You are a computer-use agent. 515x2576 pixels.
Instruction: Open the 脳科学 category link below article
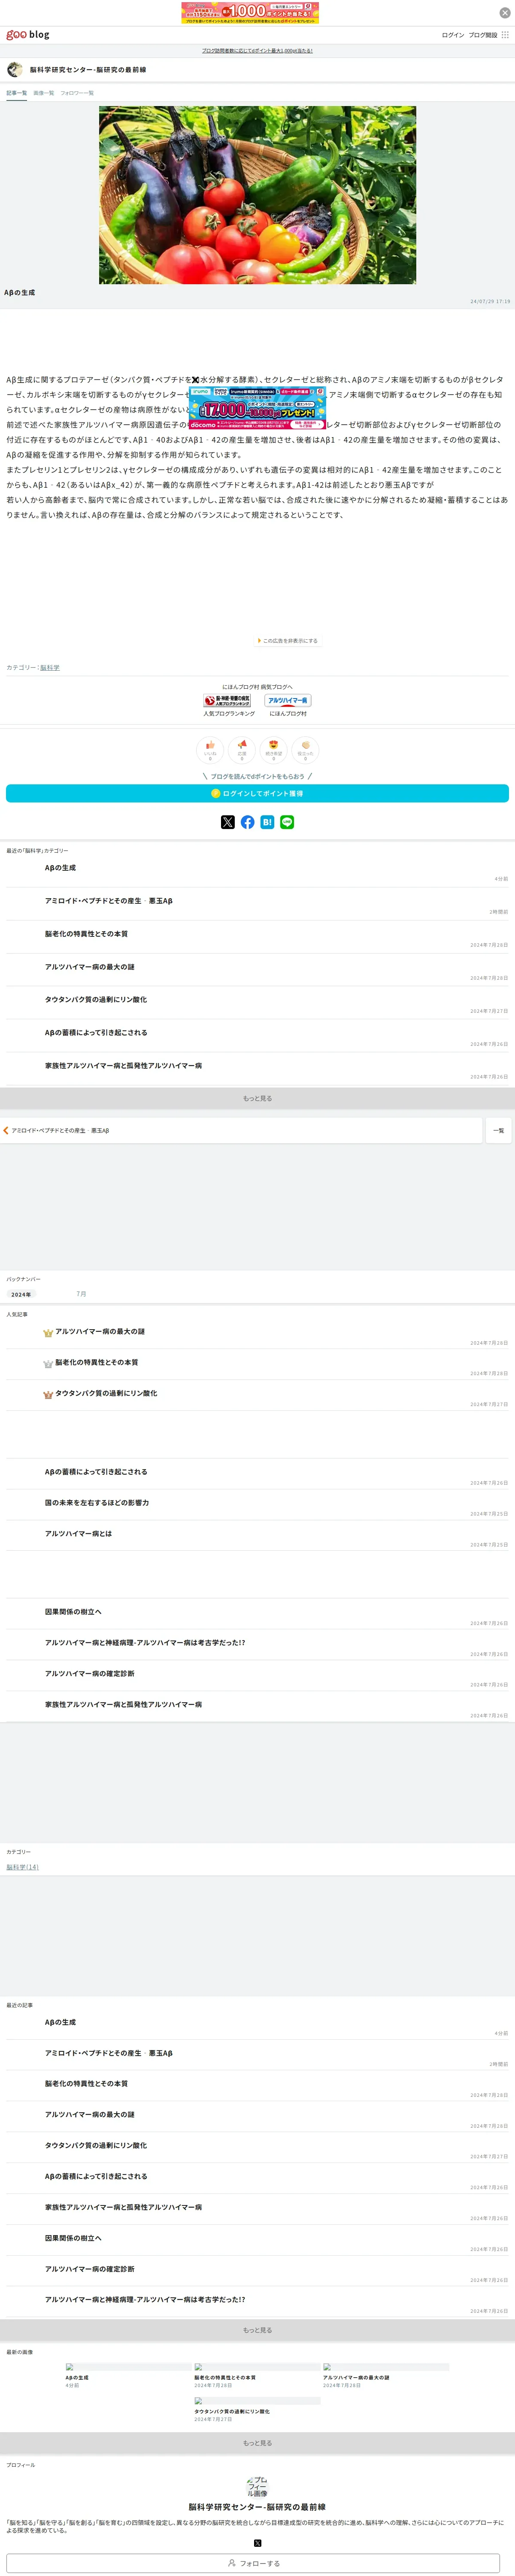(50, 668)
